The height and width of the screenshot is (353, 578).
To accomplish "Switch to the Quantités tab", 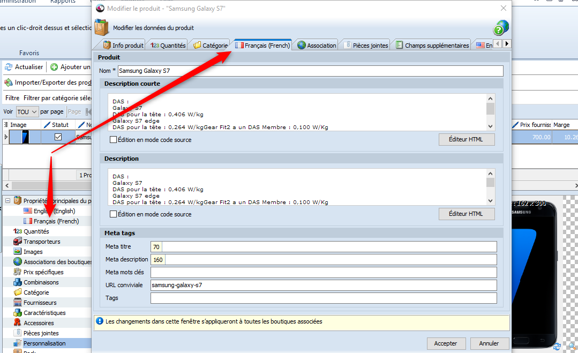I will pyautogui.click(x=168, y=46).
